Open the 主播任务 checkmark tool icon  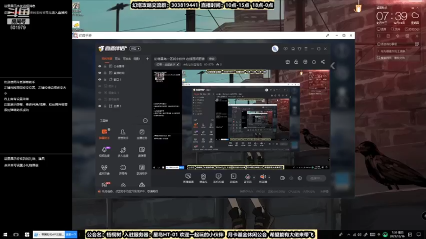click(x=142, y=134)
